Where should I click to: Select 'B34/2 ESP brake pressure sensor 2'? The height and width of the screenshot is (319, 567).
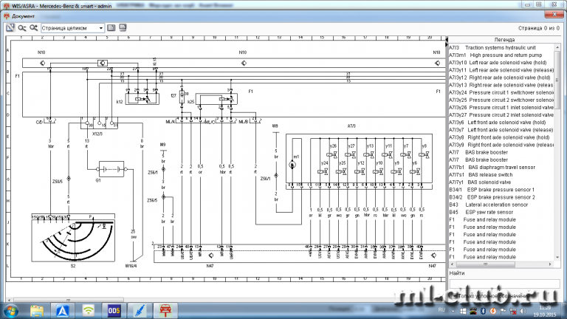501,197
